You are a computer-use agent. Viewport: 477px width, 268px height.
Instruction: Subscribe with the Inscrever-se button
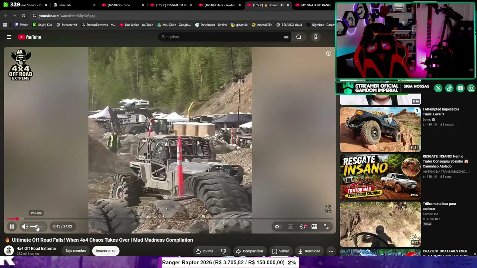coord(106,251)
